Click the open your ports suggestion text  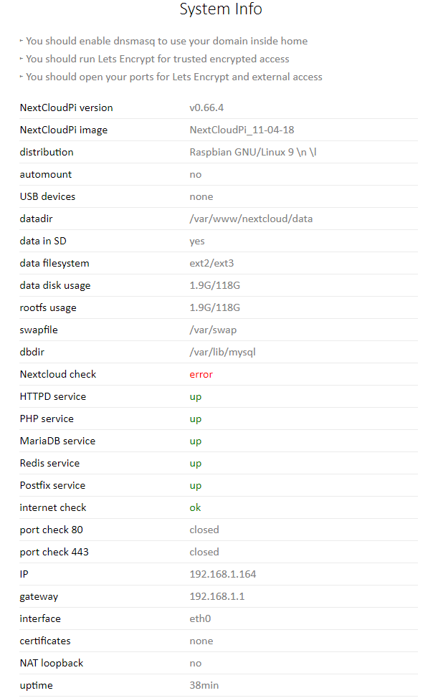pos(173,77)
